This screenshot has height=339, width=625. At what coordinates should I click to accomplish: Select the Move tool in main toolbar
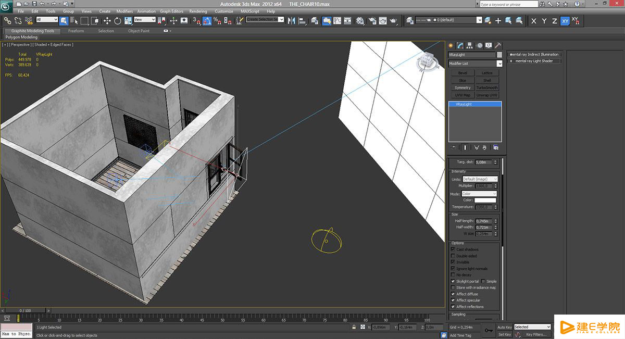tap(107, 21)
